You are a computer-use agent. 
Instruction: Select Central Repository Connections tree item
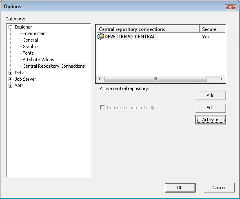(x=53, y=66)
